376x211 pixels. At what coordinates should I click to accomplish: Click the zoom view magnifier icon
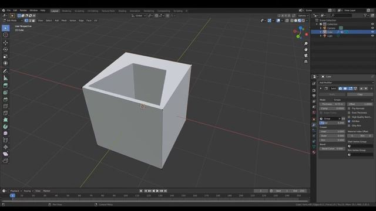coord(305,43)
